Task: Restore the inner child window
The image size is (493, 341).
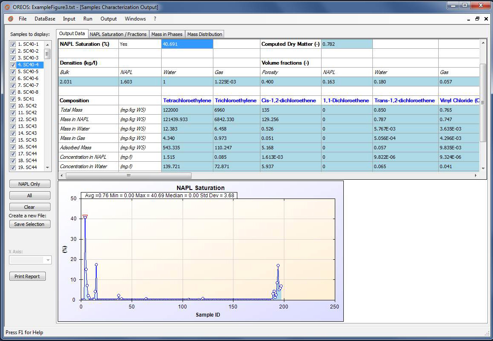Action: click(477, 19)
